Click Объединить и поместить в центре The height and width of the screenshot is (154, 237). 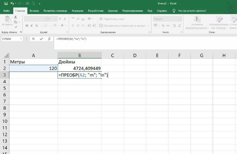[122, 26]
